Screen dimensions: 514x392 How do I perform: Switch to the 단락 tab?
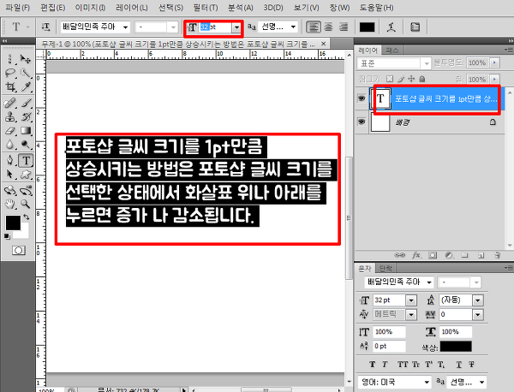click(x=385, y=269)
